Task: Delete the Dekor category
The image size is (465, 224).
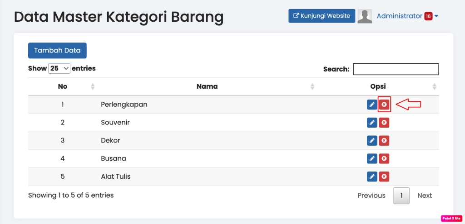Action: [x=384, y=141]
